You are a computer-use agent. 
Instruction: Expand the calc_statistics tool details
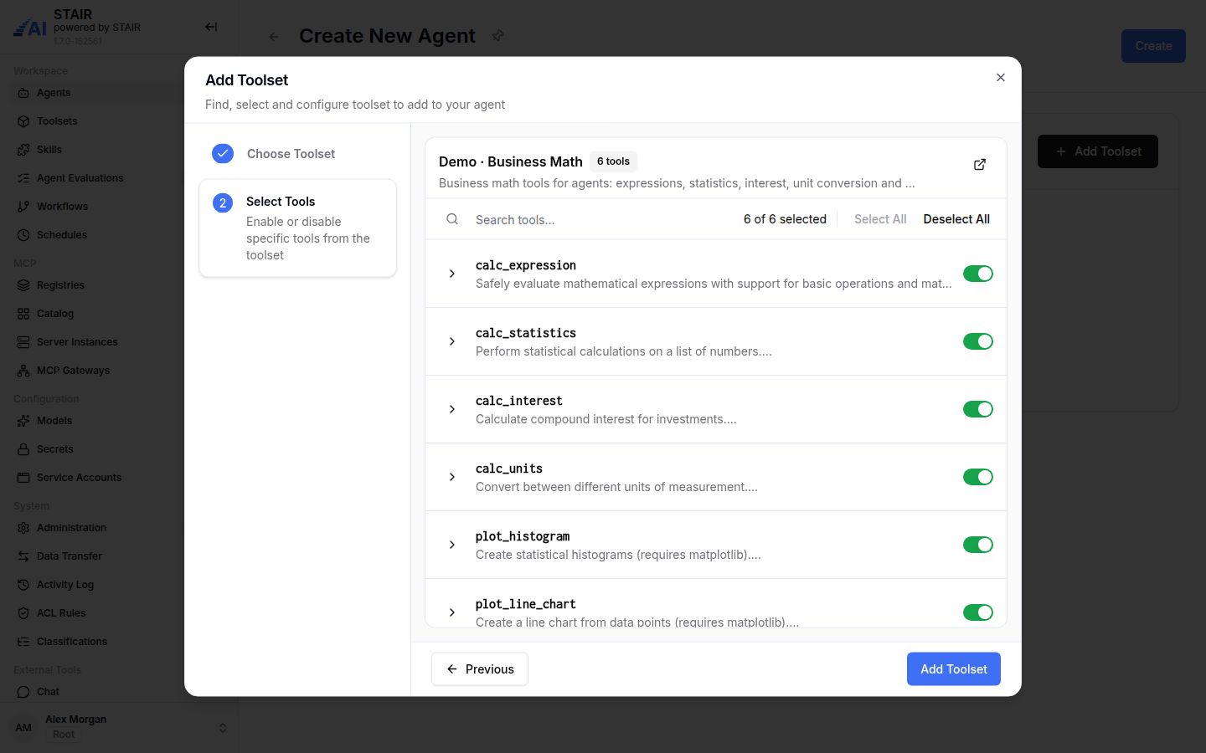pyautogui.click(x=452, y=341)
